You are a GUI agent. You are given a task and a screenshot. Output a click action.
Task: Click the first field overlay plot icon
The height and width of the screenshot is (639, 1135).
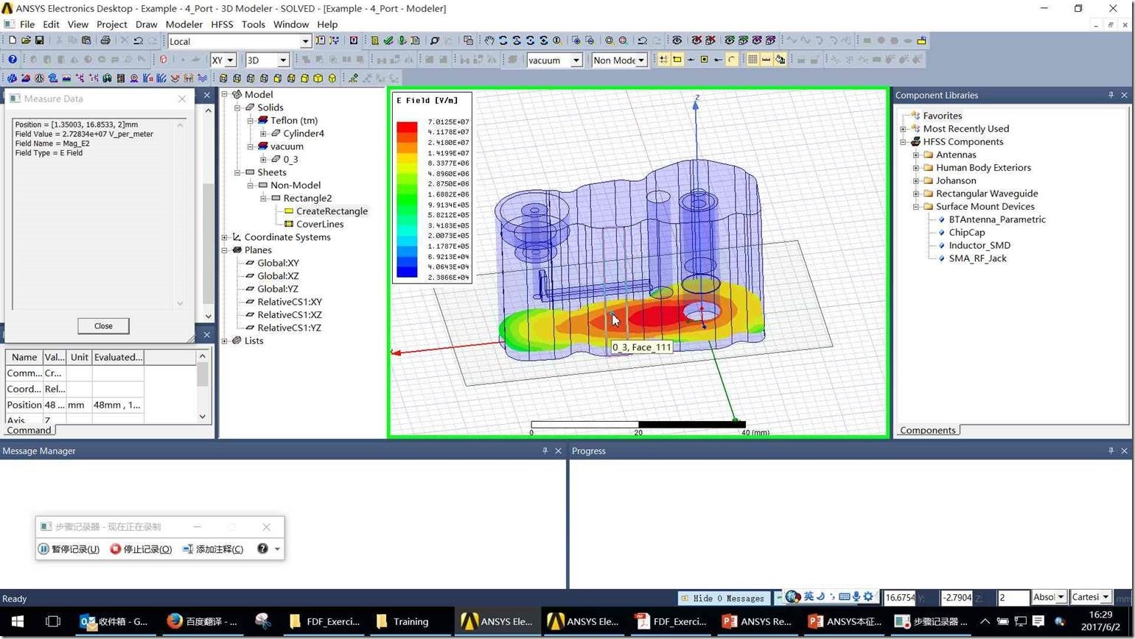tap(12, 78)
